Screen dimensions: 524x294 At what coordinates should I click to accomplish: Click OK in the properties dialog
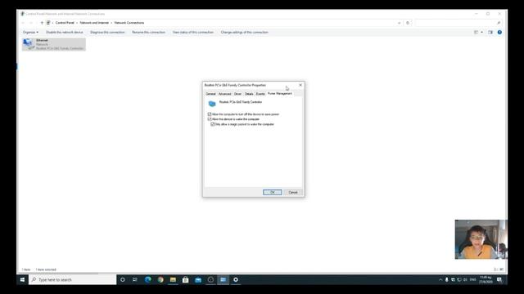point(273,193)
